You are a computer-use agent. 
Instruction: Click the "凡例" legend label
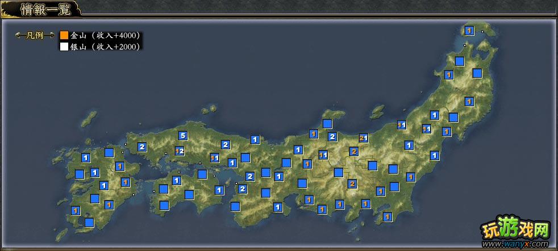point(35,35)
